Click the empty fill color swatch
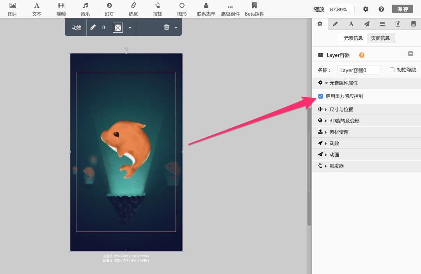 pyautogui.click(x=117, y=27)
